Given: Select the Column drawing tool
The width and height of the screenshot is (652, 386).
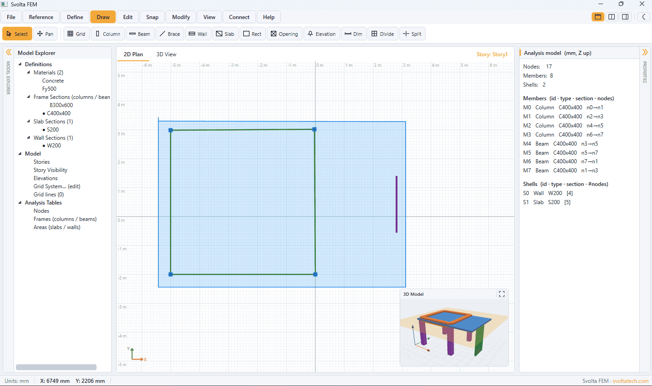Looking at the screenshot, I should coord(108,34).
